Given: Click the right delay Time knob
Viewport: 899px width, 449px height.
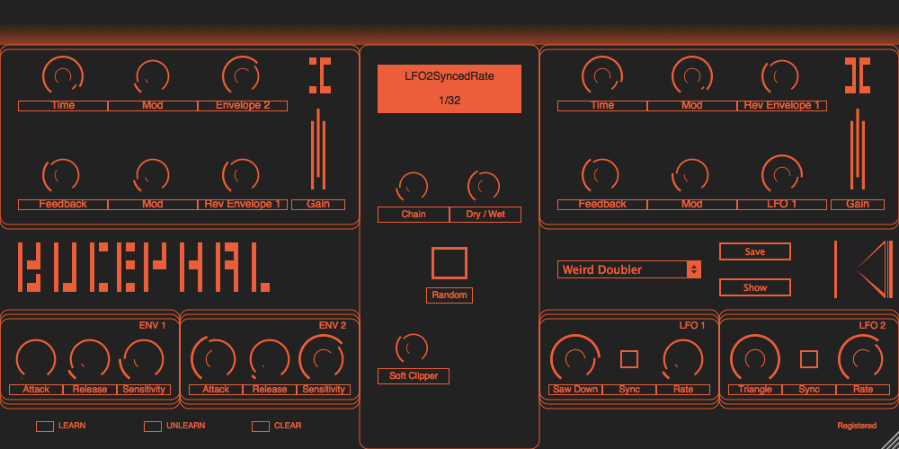Looking at the screenshot, I should click(602, 75).
